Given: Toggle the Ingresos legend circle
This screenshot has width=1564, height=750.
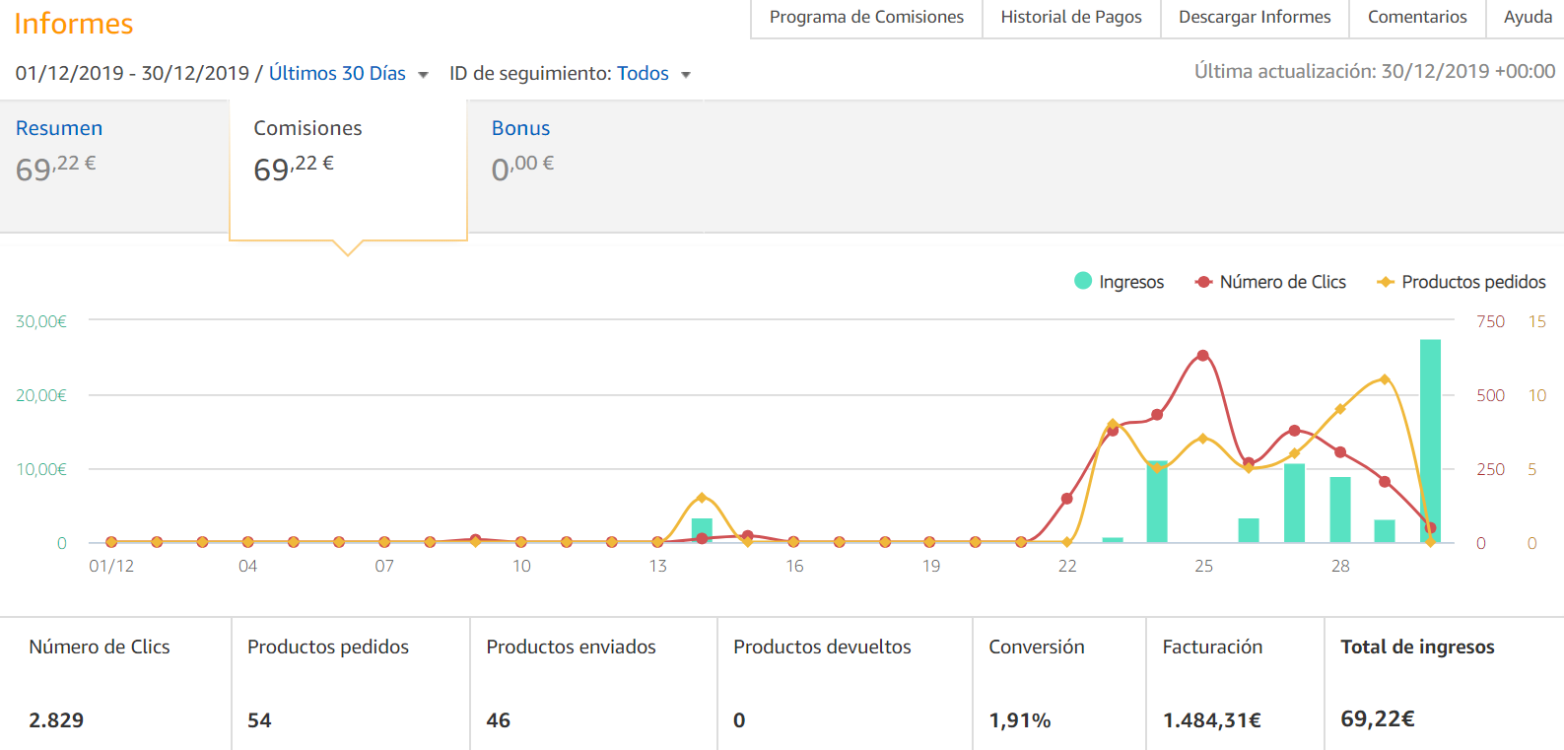Looking at the screenshot, I should 1083,281.
